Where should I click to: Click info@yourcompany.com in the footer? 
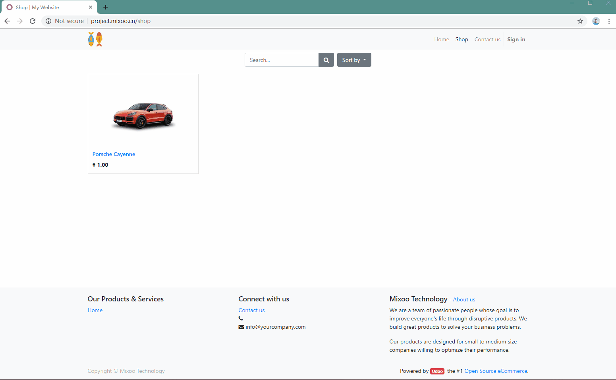click(x=276, y=327)
